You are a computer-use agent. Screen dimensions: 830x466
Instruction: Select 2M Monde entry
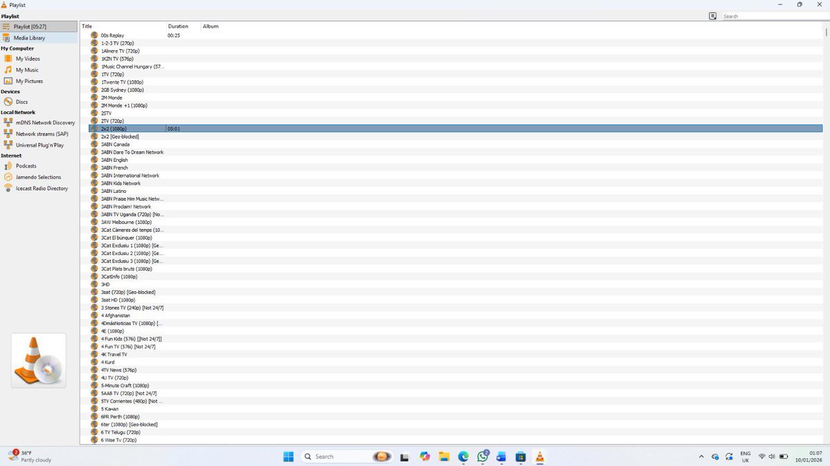point(111,97)
